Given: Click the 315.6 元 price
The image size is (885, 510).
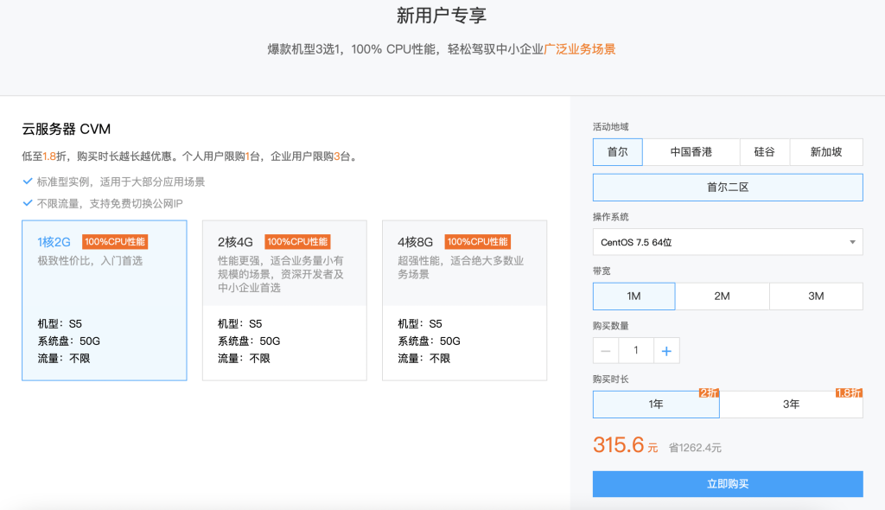Looking at the screenshot, I should tap(626, 446).
